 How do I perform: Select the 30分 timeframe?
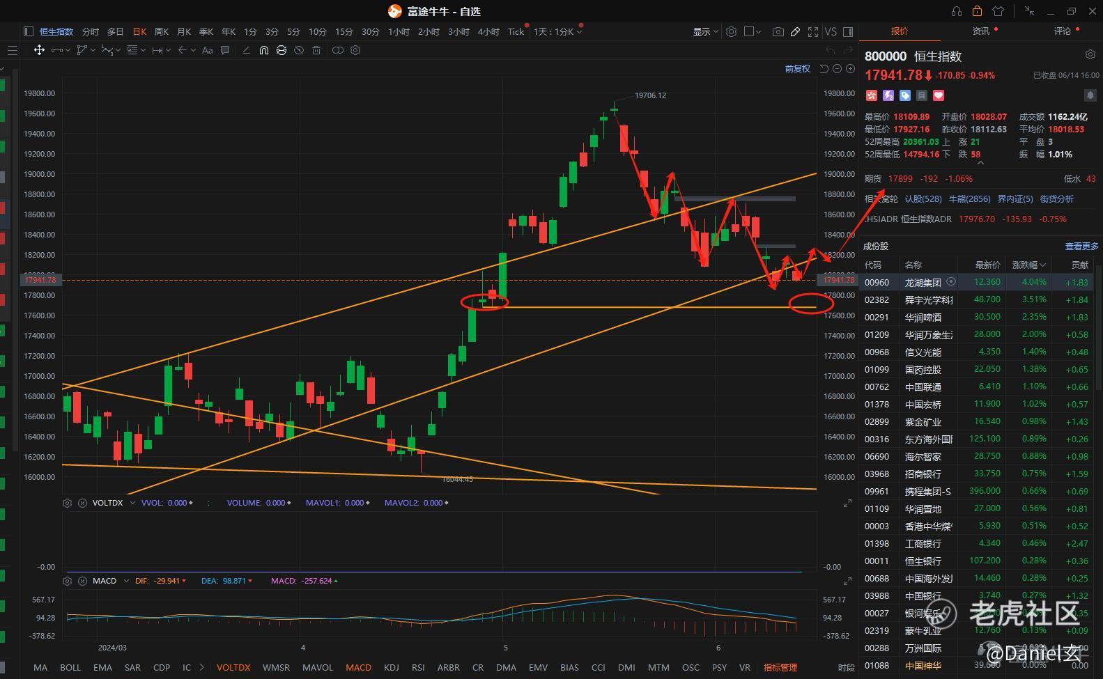point(371,31)
